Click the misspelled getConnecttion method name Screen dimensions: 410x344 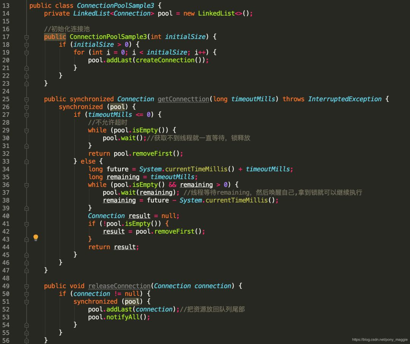183,99
